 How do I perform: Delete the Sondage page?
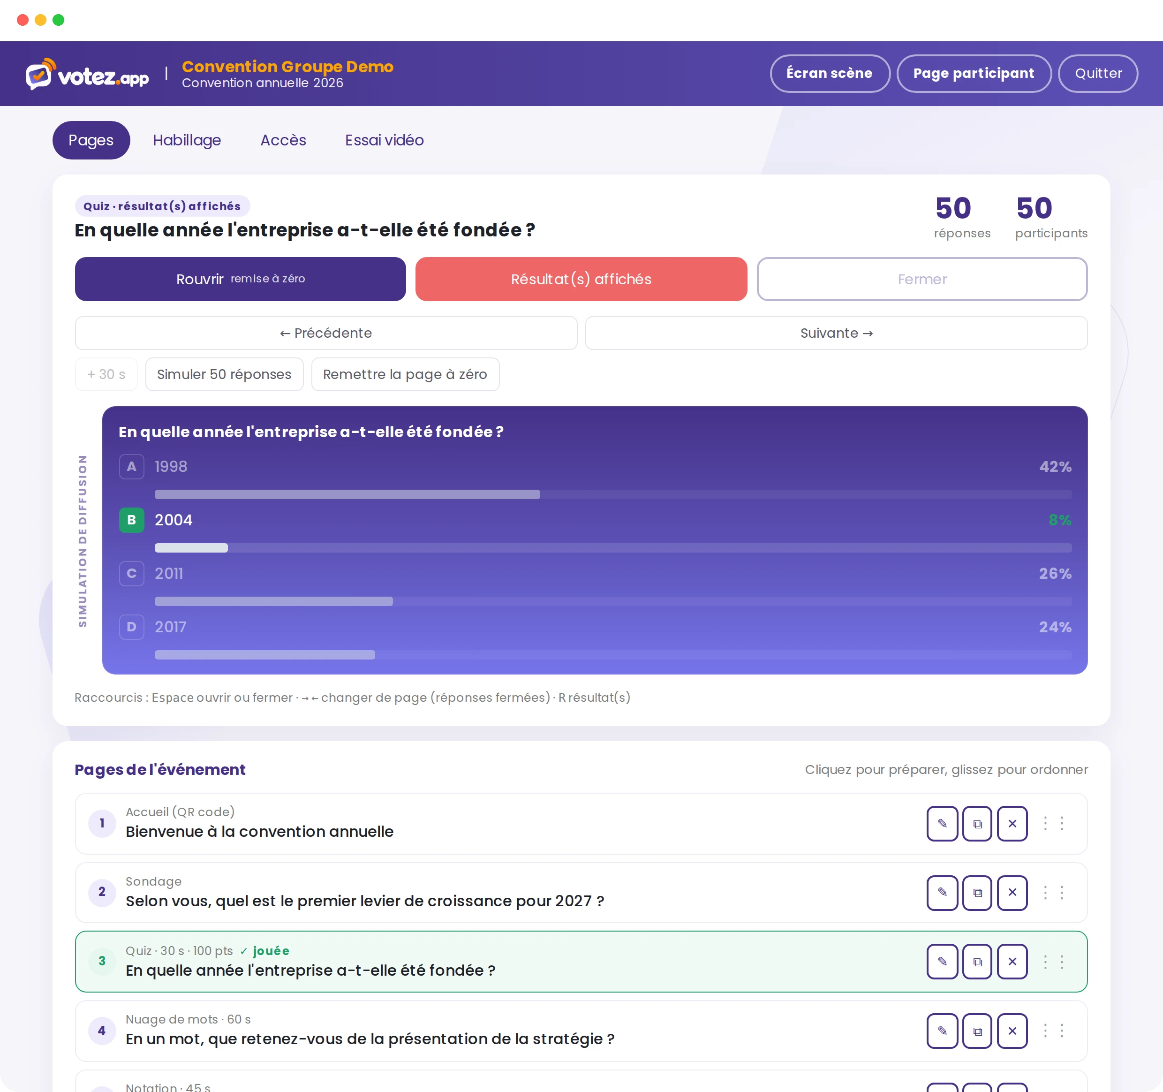tap(1012, 893)
